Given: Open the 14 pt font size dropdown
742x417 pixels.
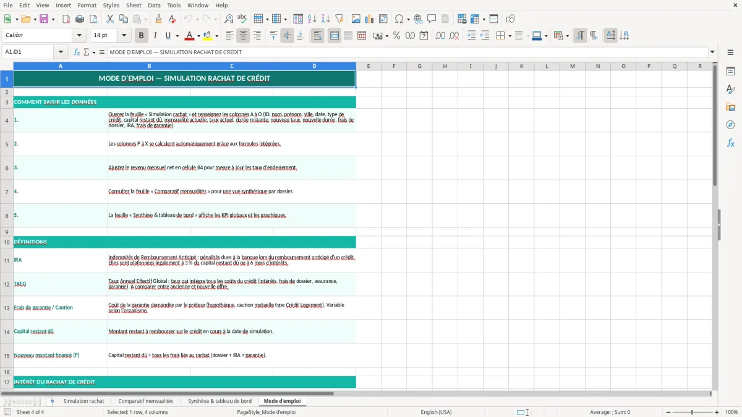Looking at the screenshot, I should pos(124,36).
